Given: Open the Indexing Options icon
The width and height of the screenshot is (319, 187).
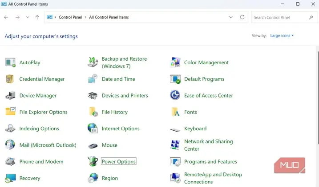Looking at the screenshot, I should click(10, 128).
